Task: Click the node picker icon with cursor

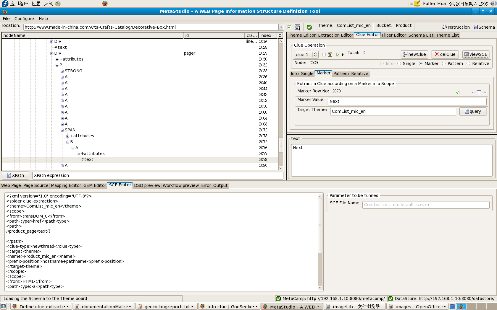Action: pos(298,27)
